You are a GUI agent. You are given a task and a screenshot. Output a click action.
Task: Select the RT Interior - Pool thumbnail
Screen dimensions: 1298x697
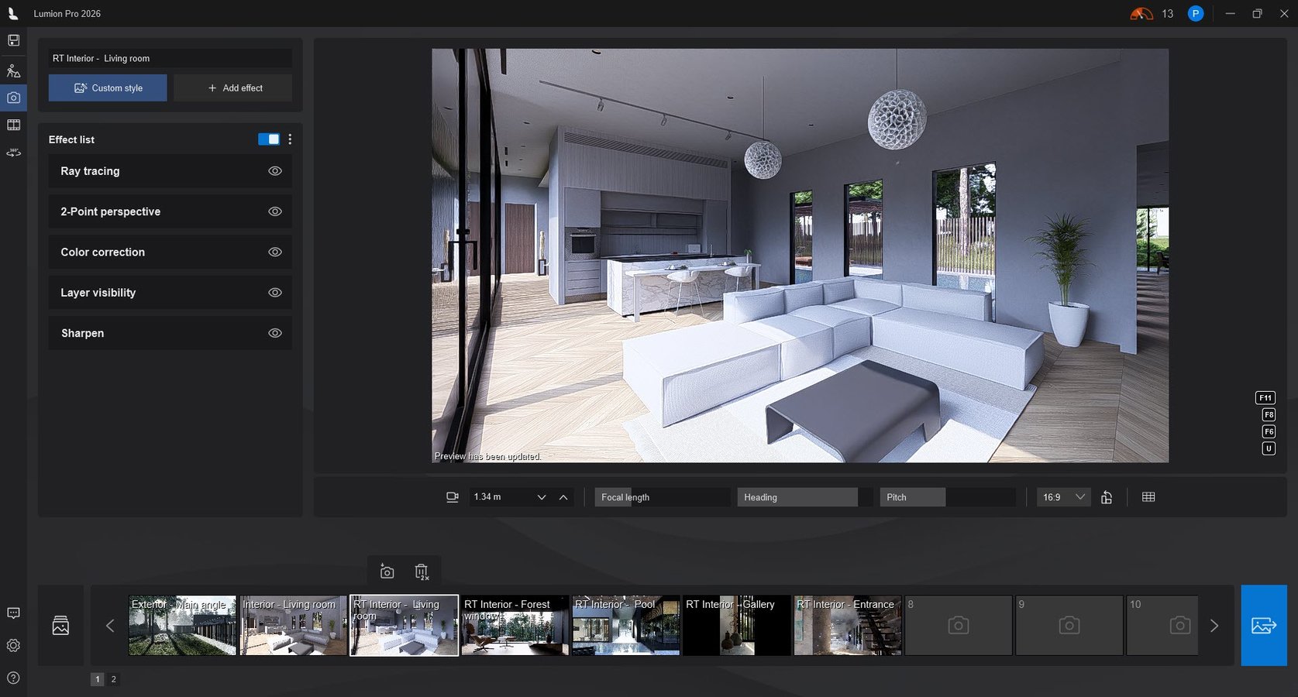[626, 625]
